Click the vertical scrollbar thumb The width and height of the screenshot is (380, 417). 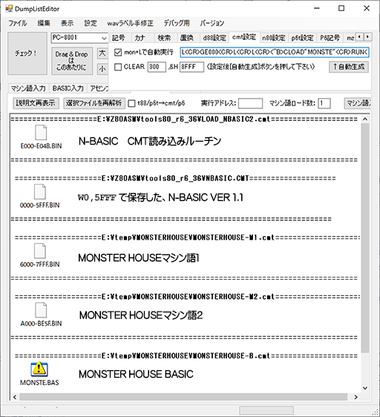pyautogui.click(x=365, y=238)
